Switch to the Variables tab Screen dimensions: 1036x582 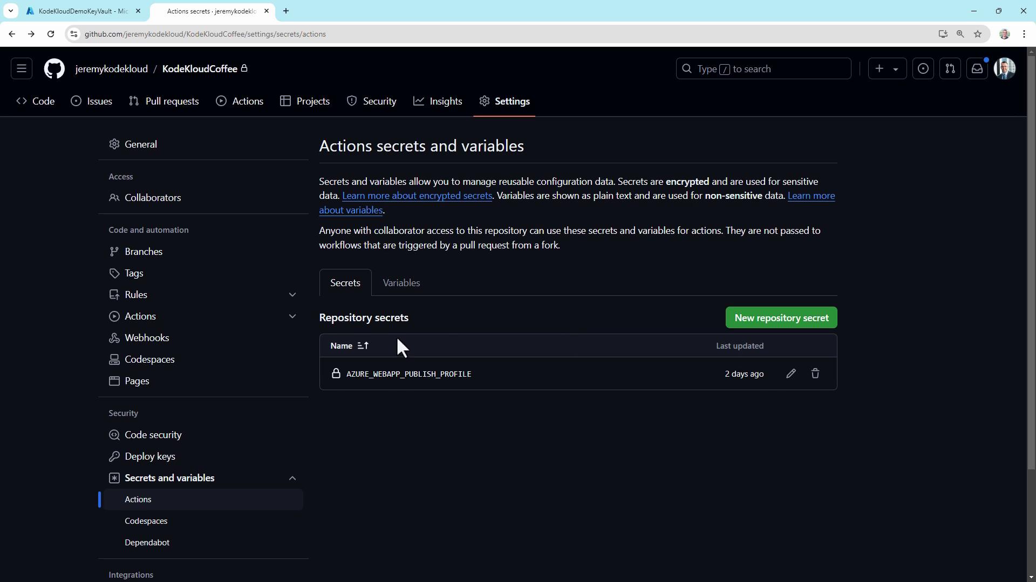(x=401, y=283)
